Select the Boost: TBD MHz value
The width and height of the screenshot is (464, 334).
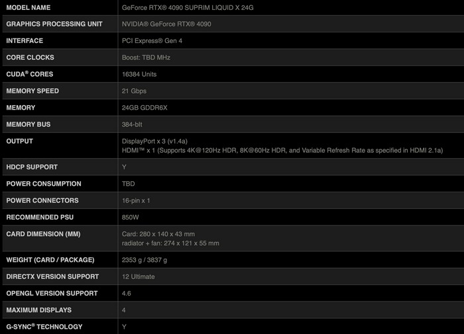click(146, 58)
